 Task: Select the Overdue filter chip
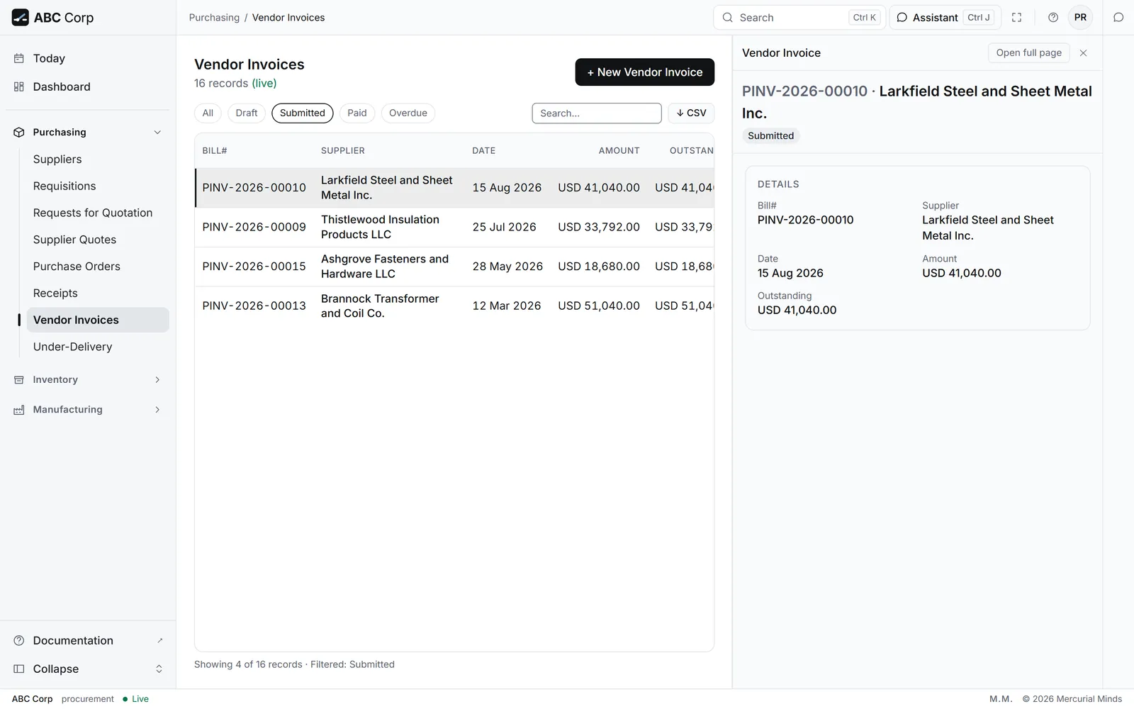(408, 113)
